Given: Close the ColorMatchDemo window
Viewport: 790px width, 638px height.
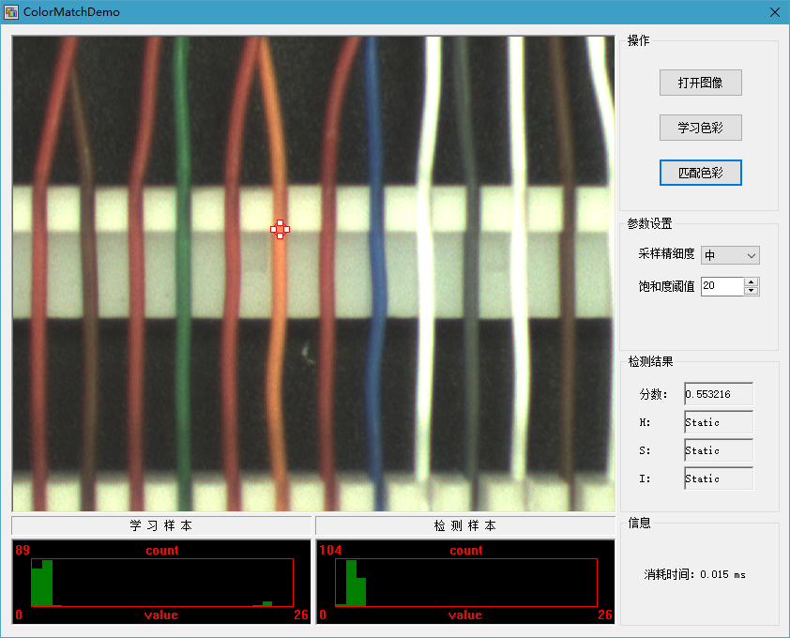Looking at the screenshot, I should pyautogui.click(x=774, y=12).
